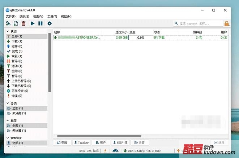Open the Tracker tab
This screenshot has width=239, height=158.
point(82,142)
